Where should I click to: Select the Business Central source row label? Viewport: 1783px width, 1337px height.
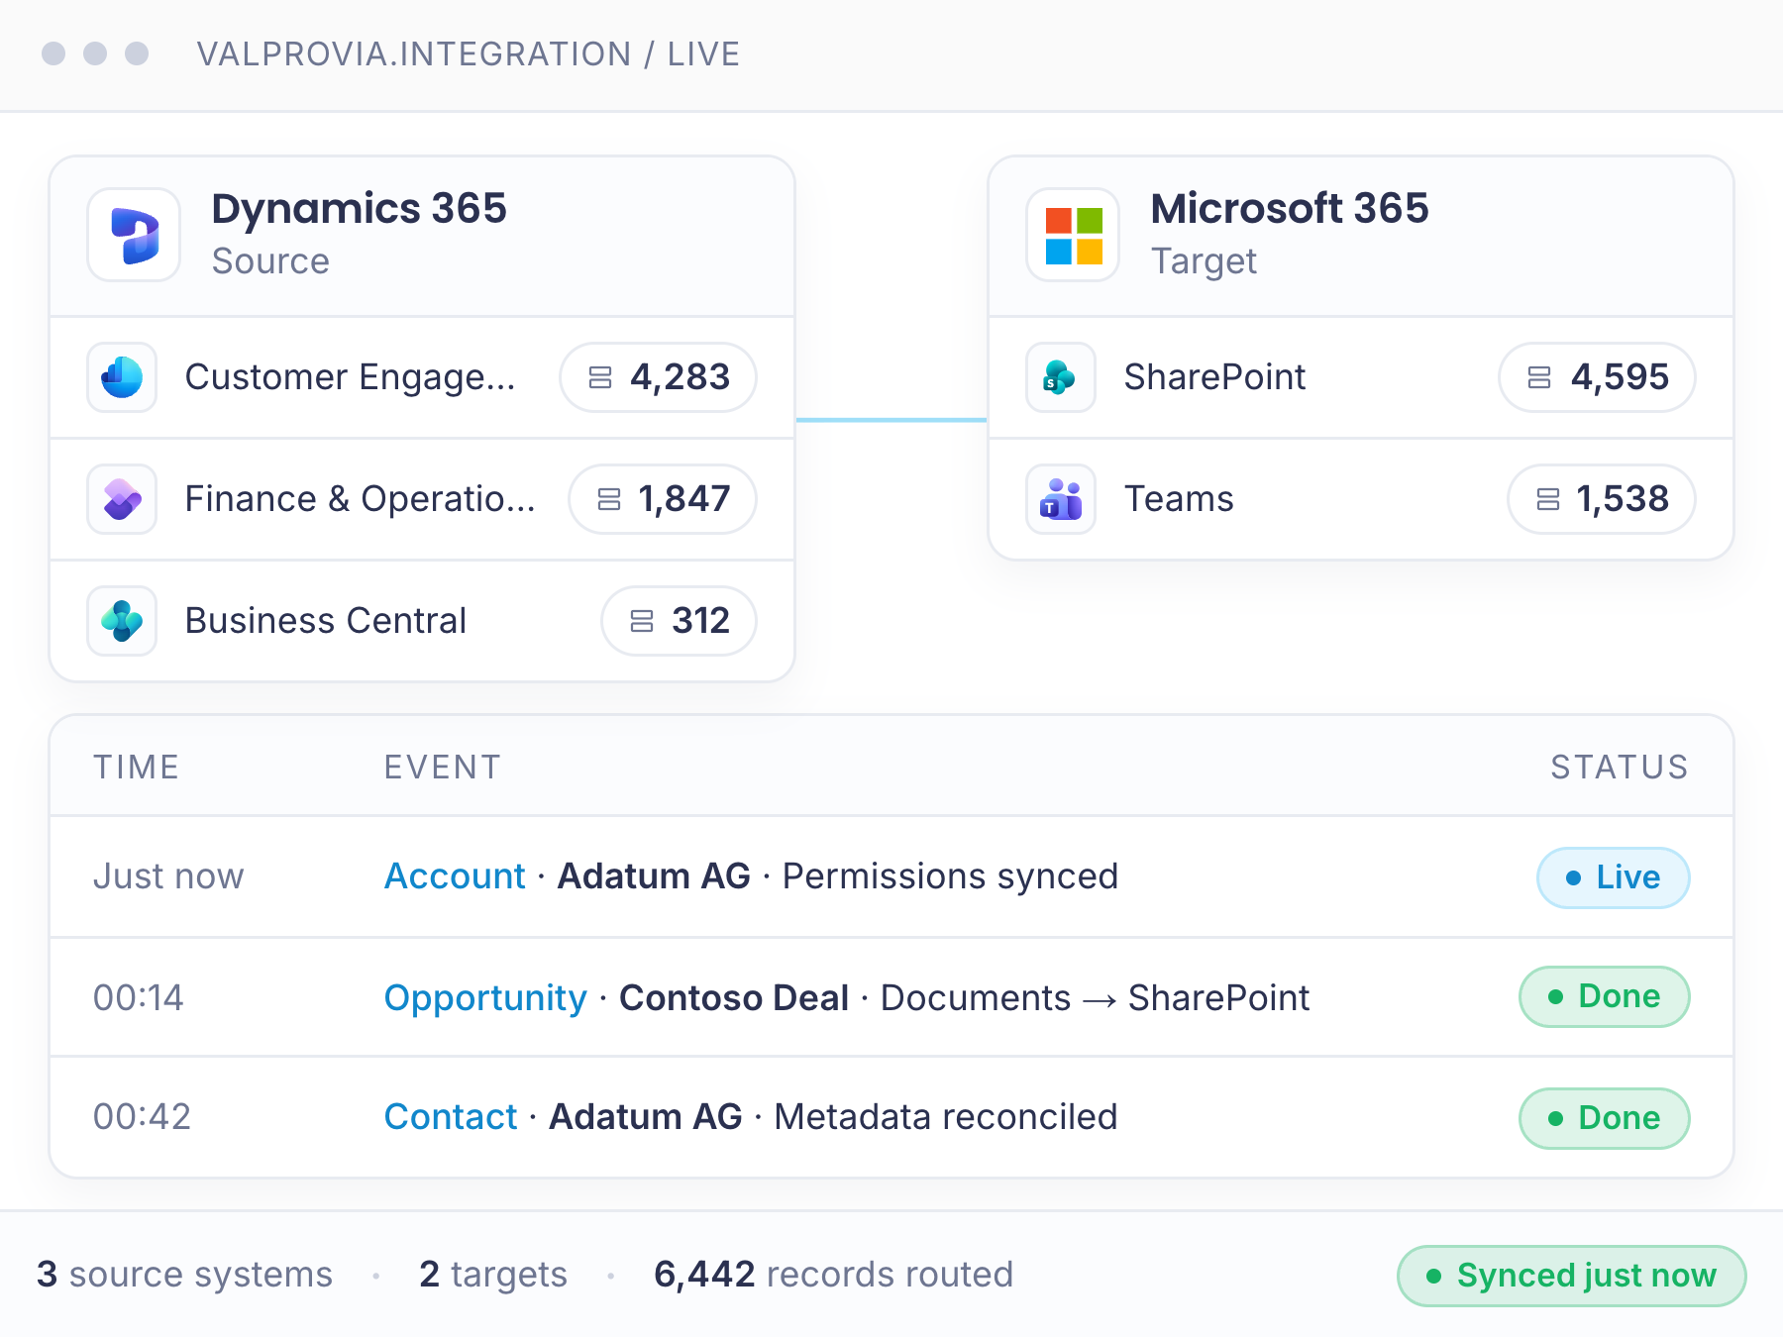(x=326, y=621)
